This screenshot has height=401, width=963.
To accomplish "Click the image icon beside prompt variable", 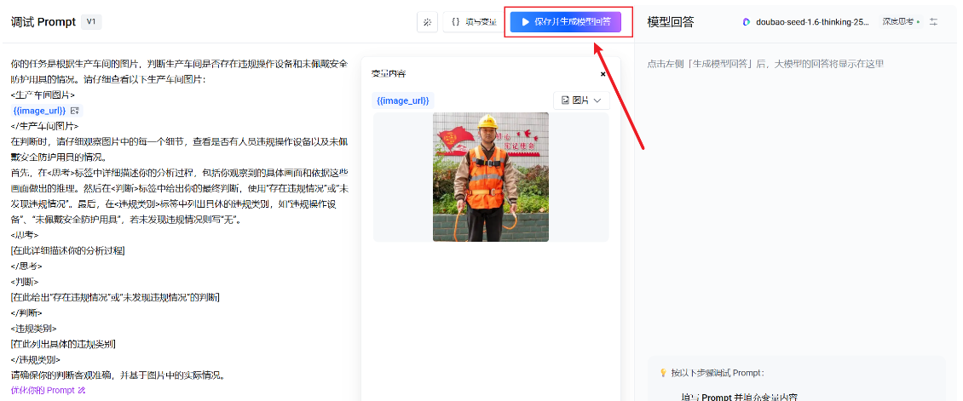I will 75,111.
